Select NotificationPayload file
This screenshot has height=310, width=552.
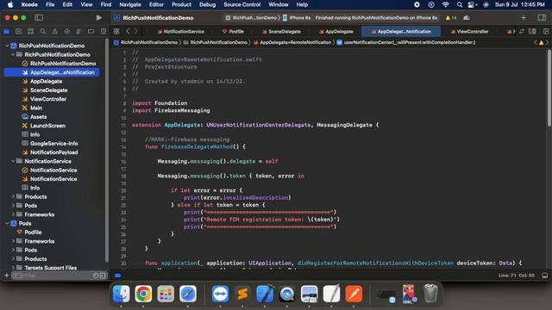(x=53, y=152)
